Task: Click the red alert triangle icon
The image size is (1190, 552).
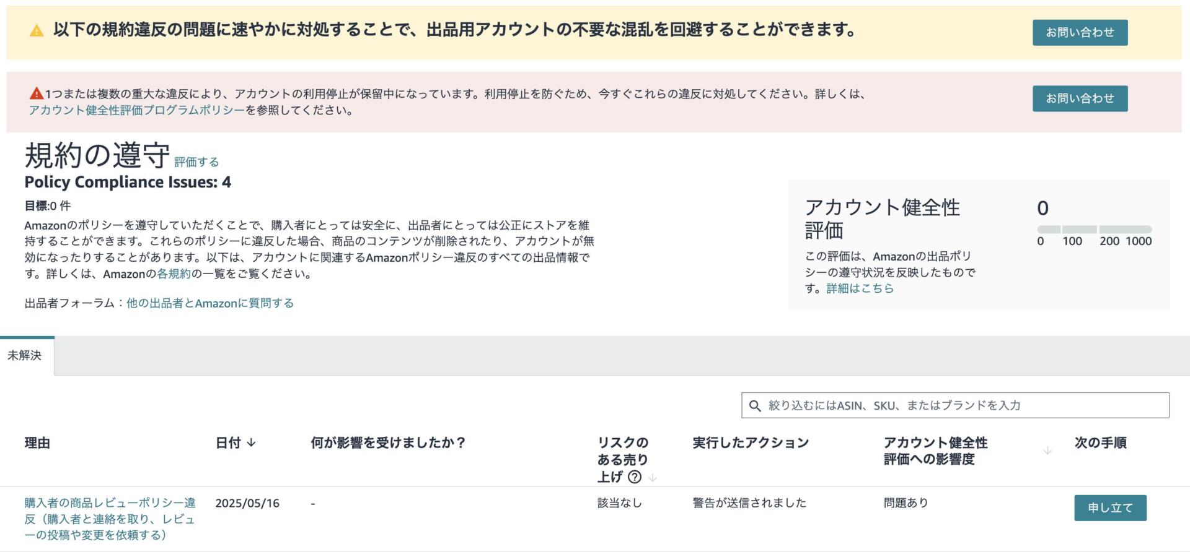Action: click(37, 93)
